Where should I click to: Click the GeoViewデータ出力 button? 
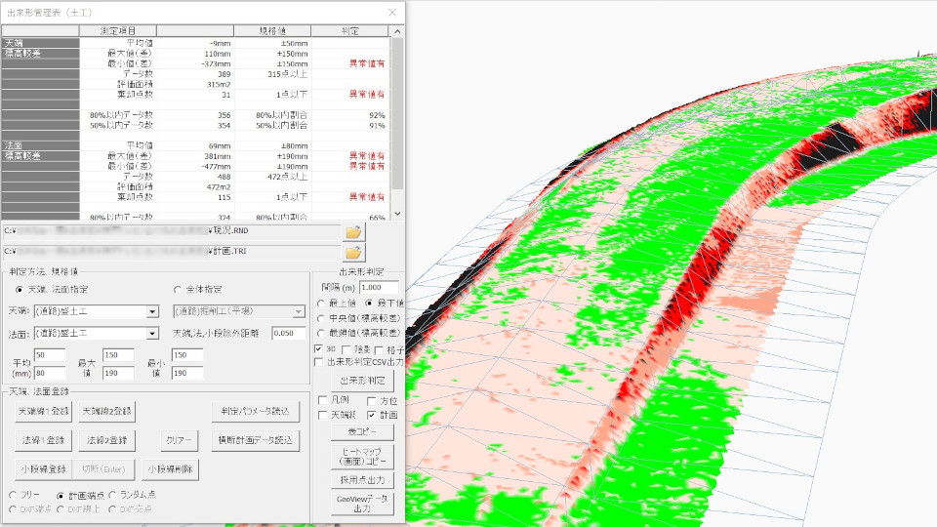tap(360, 503)
